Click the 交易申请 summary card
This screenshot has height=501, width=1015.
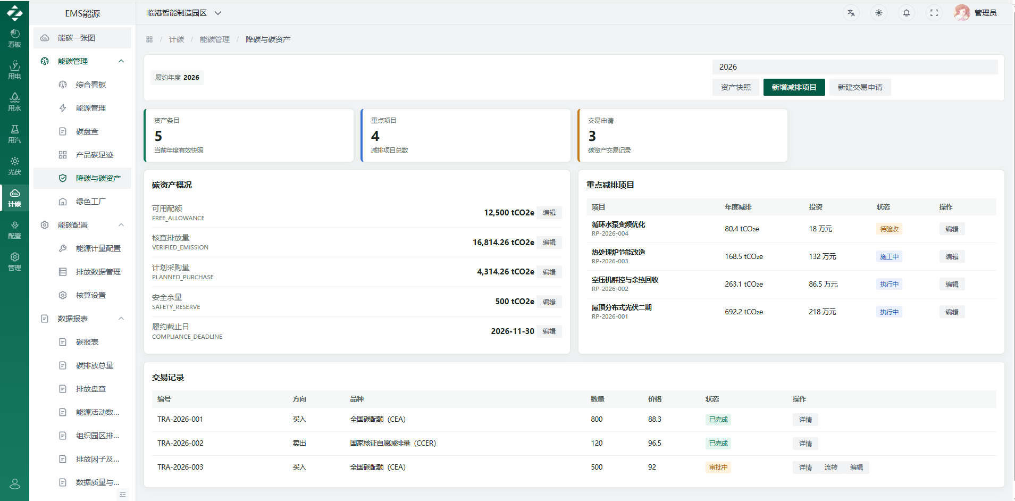point(683,135)
